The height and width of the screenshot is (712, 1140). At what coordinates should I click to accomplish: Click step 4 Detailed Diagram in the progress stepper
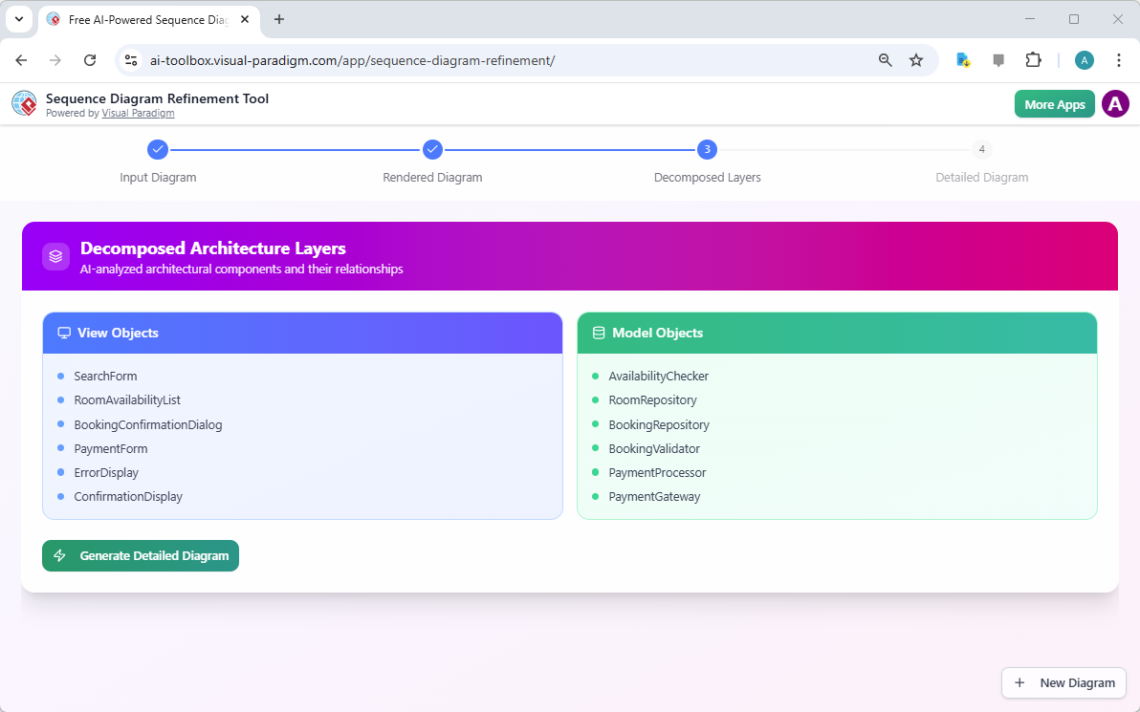pyautogui.click(x=981, y=149)
